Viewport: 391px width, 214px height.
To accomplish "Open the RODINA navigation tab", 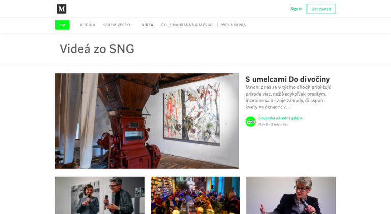I will 88,25.
